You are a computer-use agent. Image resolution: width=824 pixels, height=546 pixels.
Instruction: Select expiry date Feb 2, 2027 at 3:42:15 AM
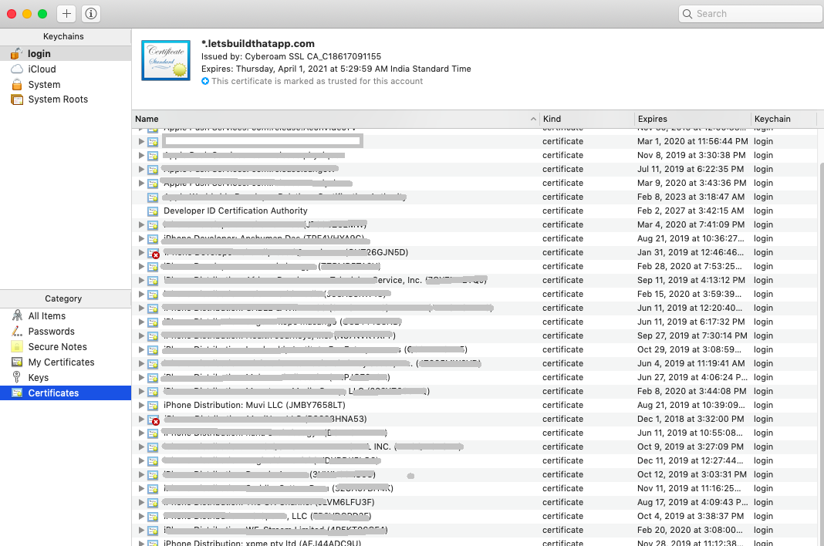[x=691, y=211]
